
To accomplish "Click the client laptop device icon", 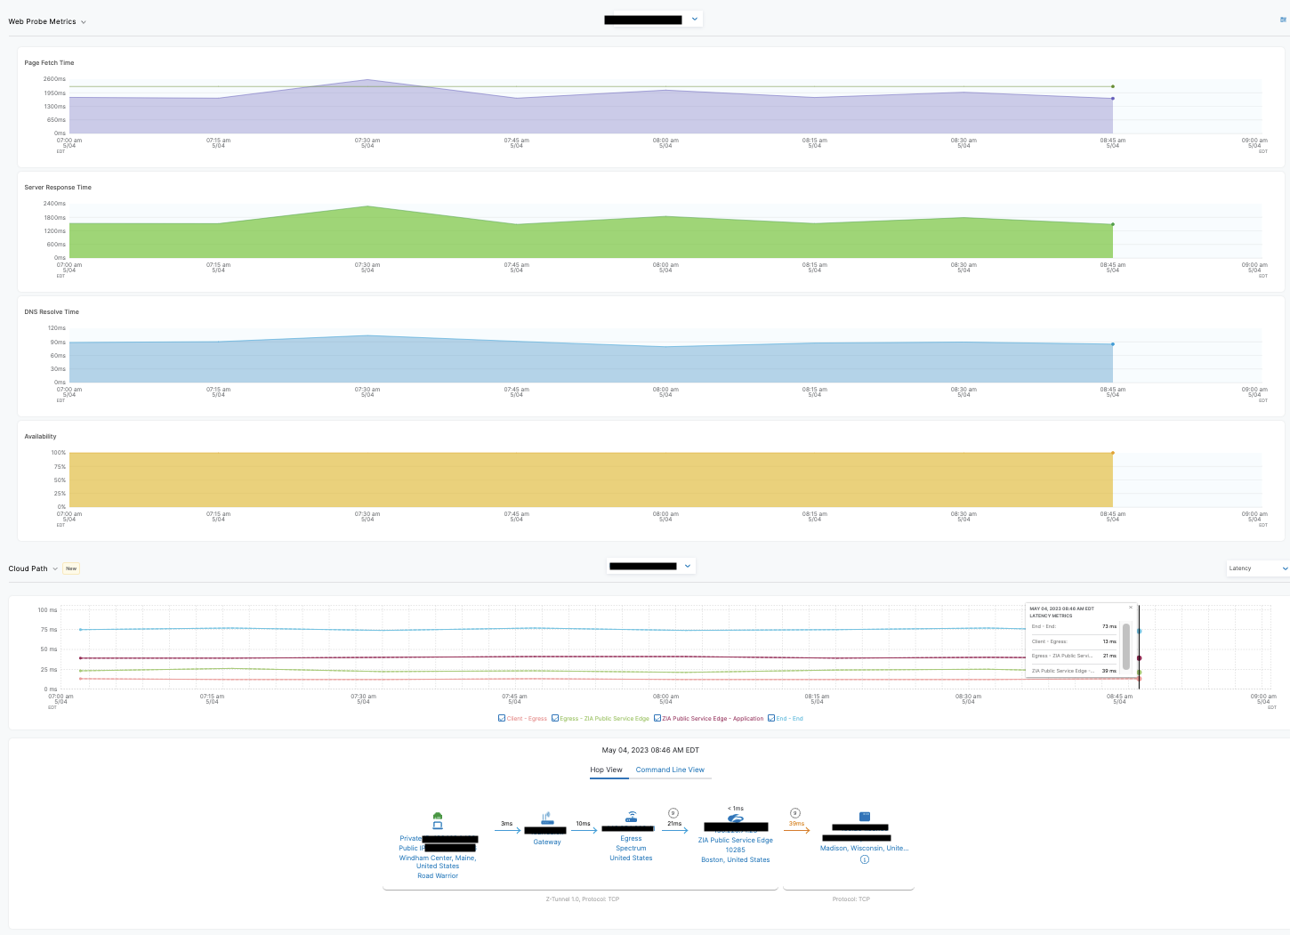I will (438, 825).
